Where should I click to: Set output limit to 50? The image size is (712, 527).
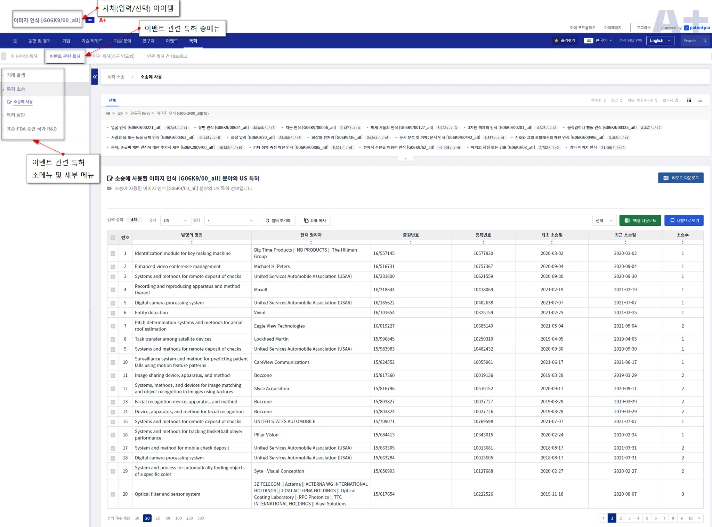pyautogui.click(x=168, y=518)
